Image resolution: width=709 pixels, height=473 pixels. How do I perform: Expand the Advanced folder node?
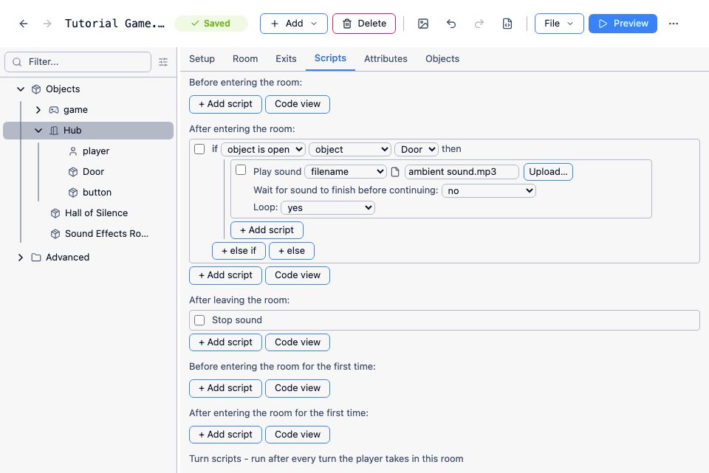(21, 258)
